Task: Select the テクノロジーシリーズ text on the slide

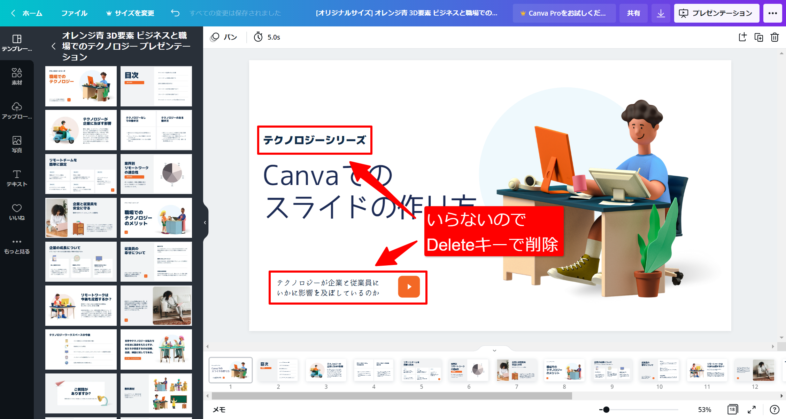Action: click(x=315, y=140)
